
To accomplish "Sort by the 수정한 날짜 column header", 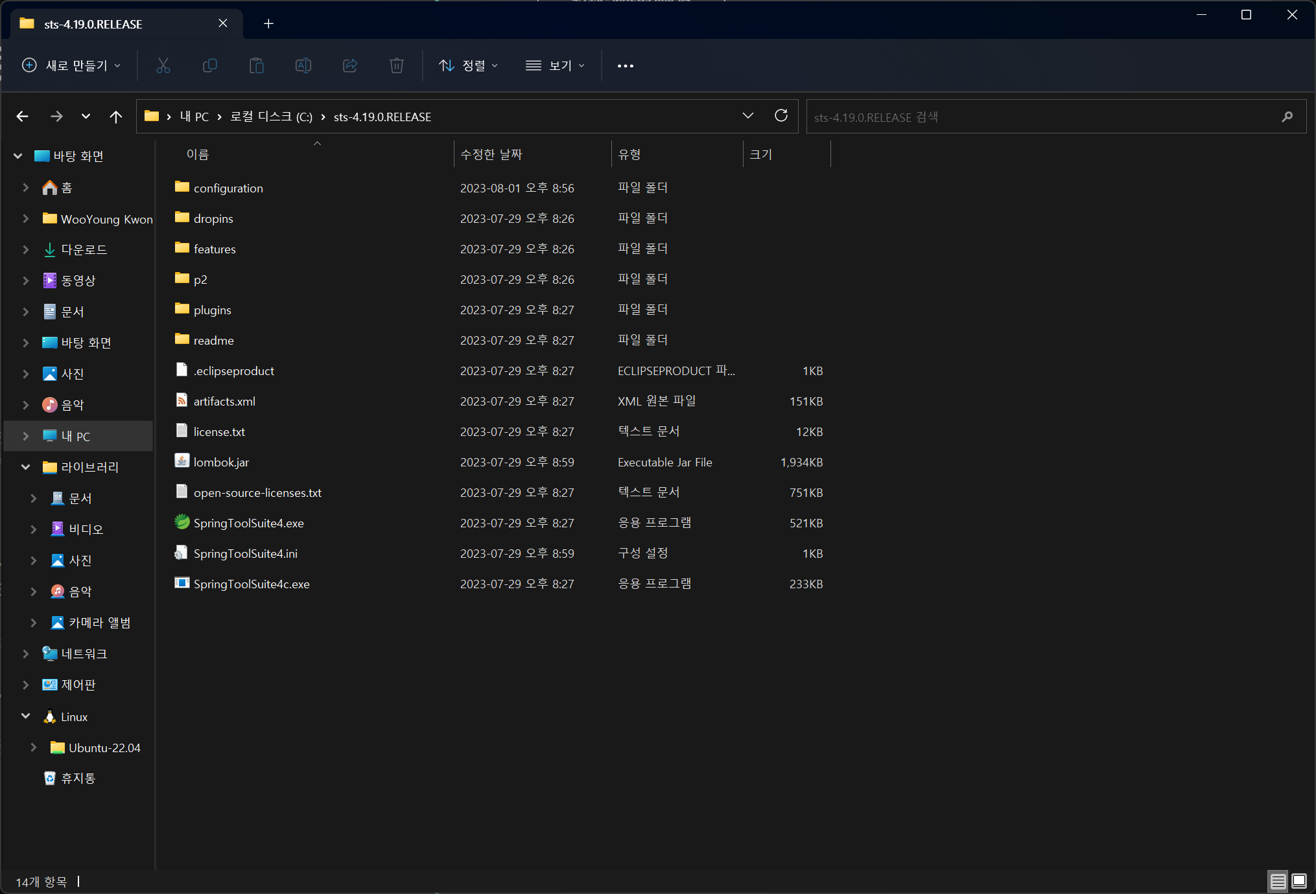I will coord(491,154).
